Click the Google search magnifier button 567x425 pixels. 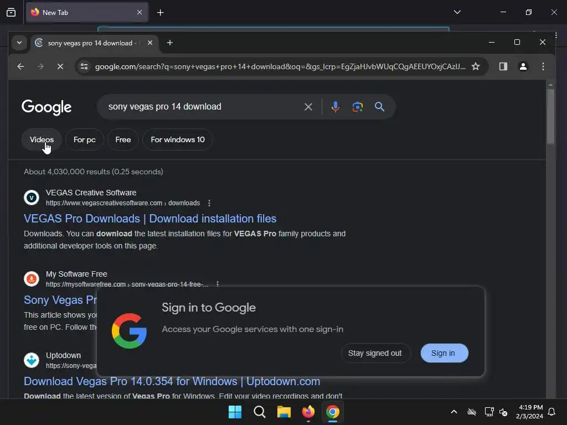379,107
